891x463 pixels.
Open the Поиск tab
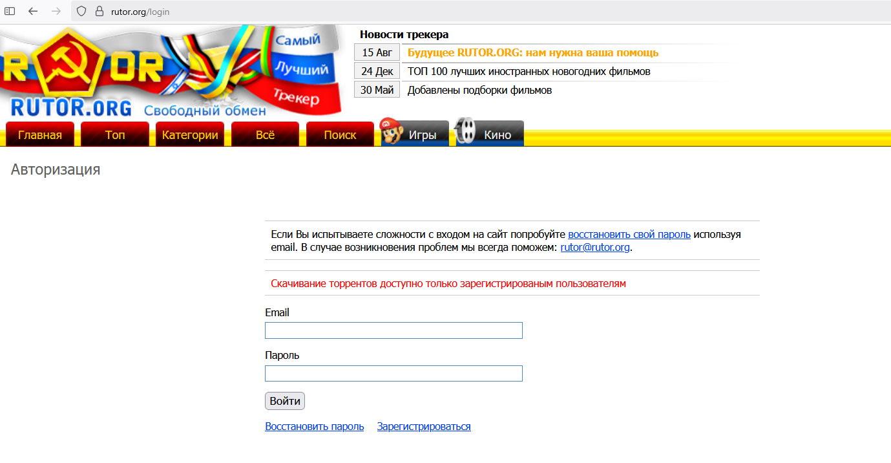tap(340, 135)
